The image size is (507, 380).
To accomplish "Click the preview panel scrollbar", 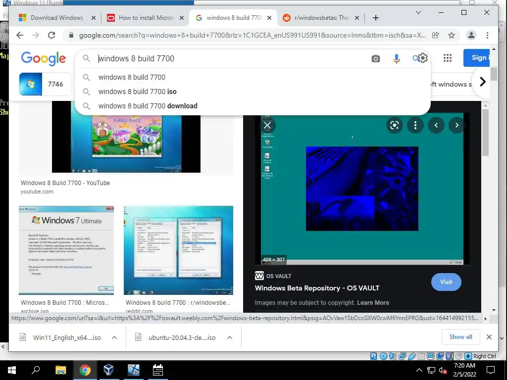I will [x=485, y=133].
